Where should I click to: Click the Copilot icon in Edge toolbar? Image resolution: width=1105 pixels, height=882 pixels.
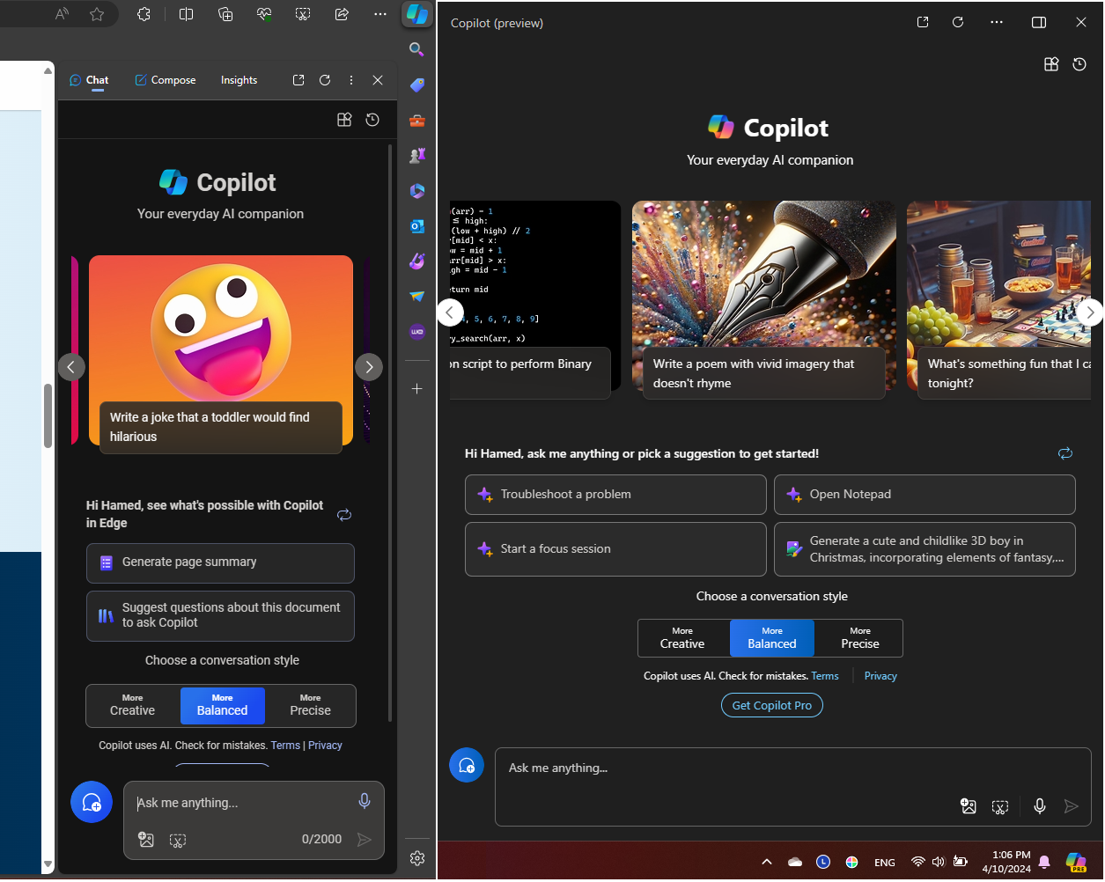[417, 14]
